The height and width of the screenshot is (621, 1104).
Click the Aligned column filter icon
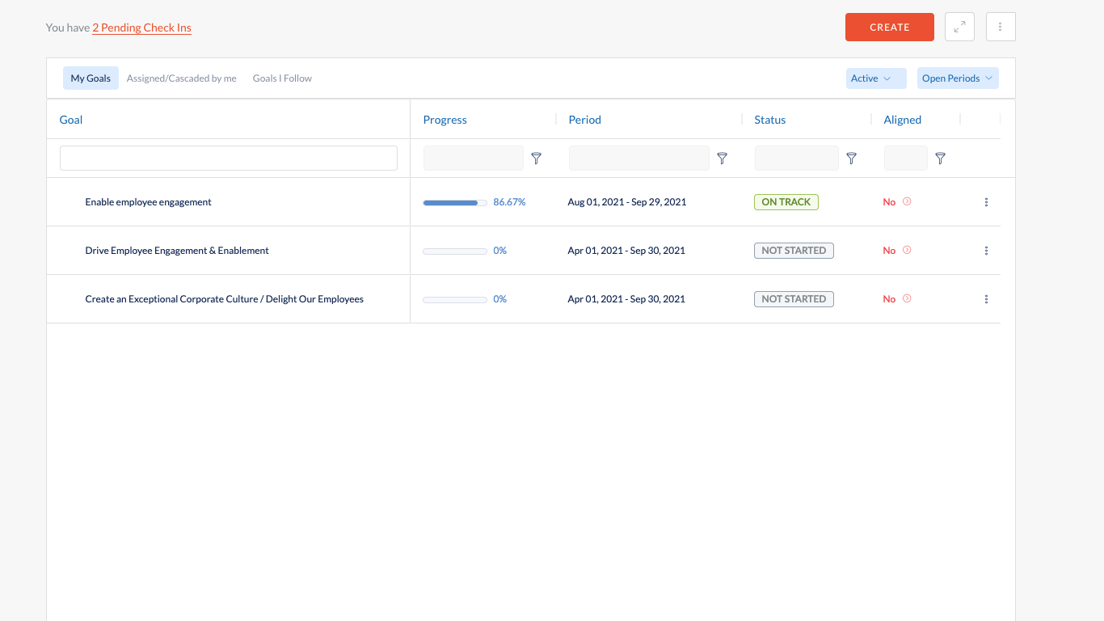[940, 158]
